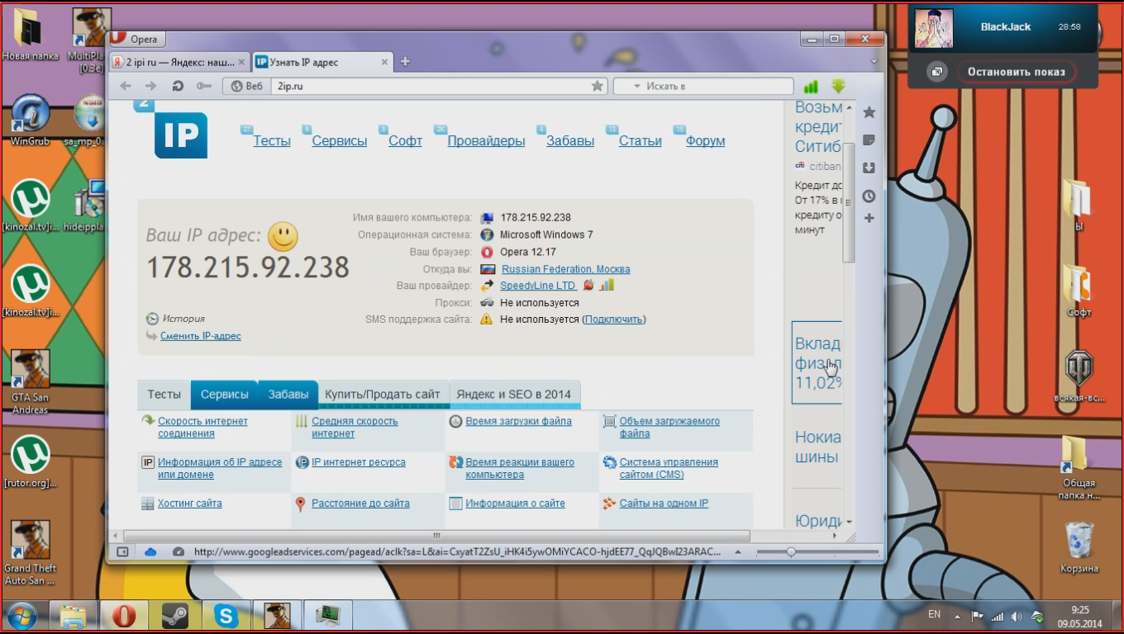Screen dimensions: 1124x634
Task: Show hidden tray icons arrow
Action: pyautogui.click(x=958, y=616)
